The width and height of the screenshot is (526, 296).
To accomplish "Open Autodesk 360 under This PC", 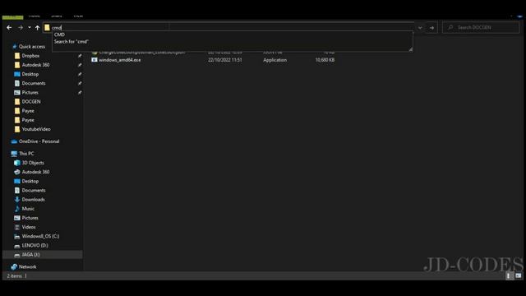I will 35,172.
